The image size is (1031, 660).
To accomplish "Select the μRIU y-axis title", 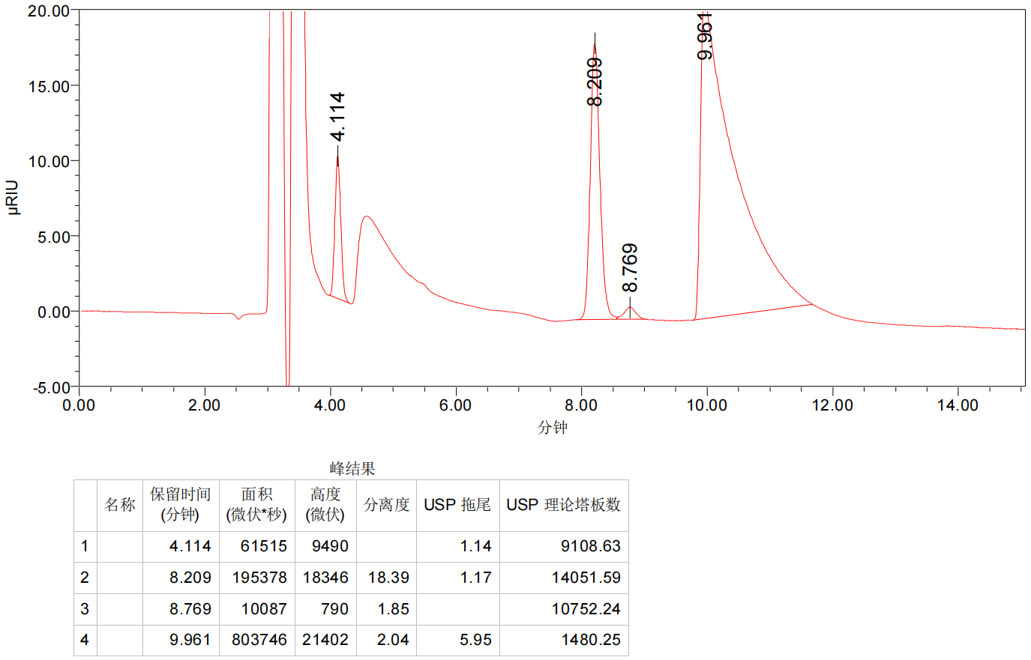I will coord(13,197).
